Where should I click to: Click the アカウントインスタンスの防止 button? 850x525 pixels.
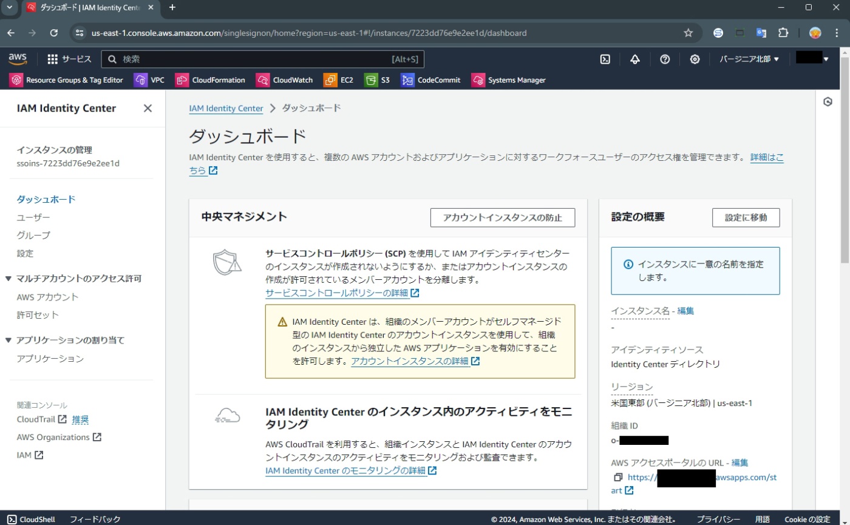coord(503,217)
